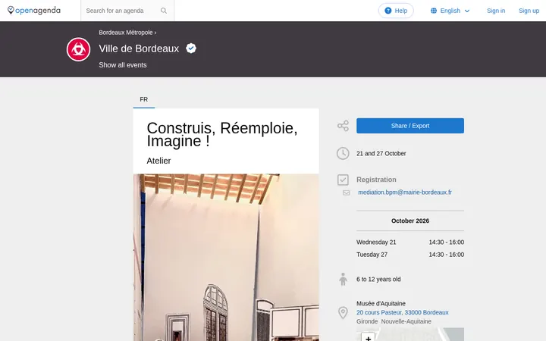Click the 'Registration' heading

pyautogui.click(x=376, y=180)
